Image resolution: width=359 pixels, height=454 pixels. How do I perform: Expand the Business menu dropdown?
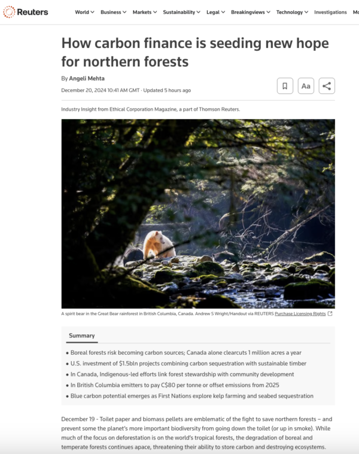point(113,12)
